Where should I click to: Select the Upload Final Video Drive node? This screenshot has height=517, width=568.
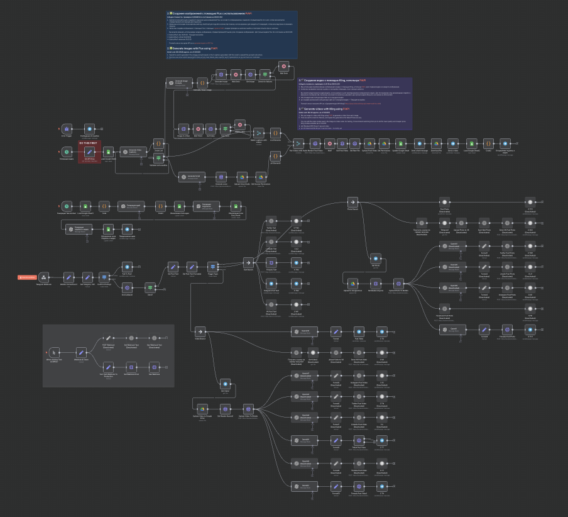pos(369,143)
